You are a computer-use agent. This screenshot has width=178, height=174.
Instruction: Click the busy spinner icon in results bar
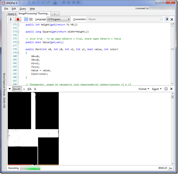(x=166, y=89)
